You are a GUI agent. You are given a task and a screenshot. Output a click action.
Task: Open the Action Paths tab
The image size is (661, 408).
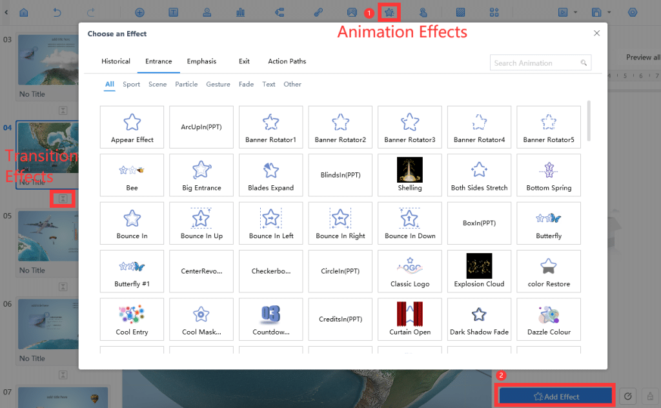(287, 61)
